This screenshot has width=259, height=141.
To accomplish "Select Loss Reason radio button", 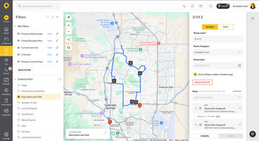I will click(x=19, y=114).
